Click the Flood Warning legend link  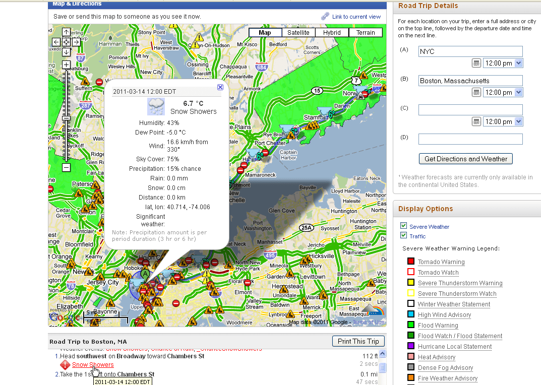[x=438, y=326]
